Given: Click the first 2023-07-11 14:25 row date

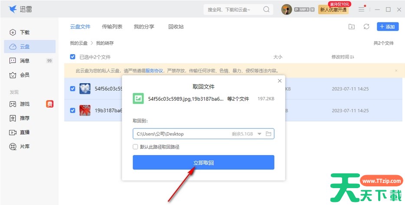Looking at the screenshot, I should pyautogui.click(x=350, y=89).
